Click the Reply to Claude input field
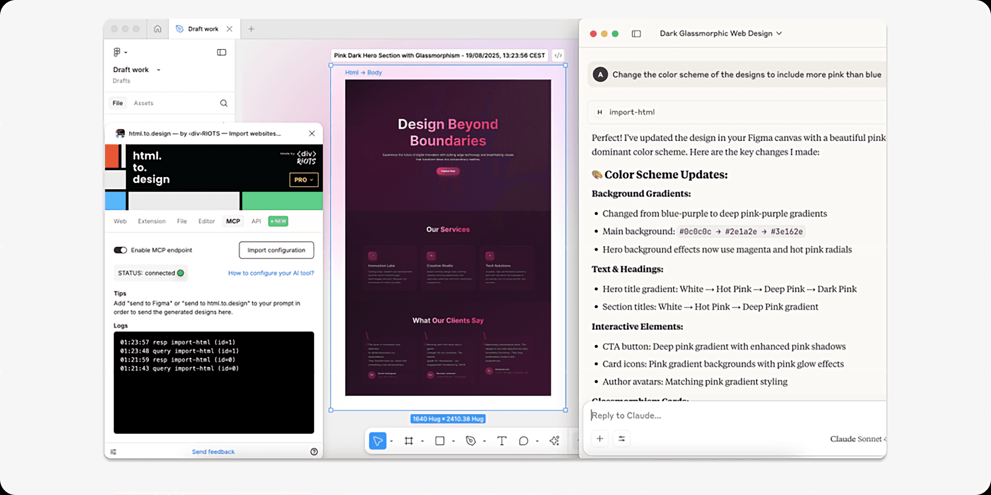 tap(735, 415)
